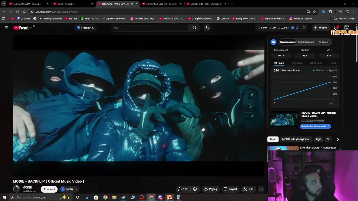Viewport: 358px width, 201px height.
Task: Open the vidIQ list icon in stats bar
Action: (297, 28)
